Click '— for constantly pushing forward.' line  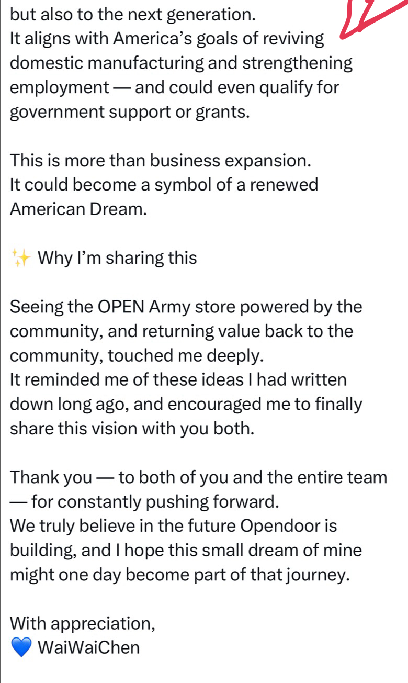[144, 502]
